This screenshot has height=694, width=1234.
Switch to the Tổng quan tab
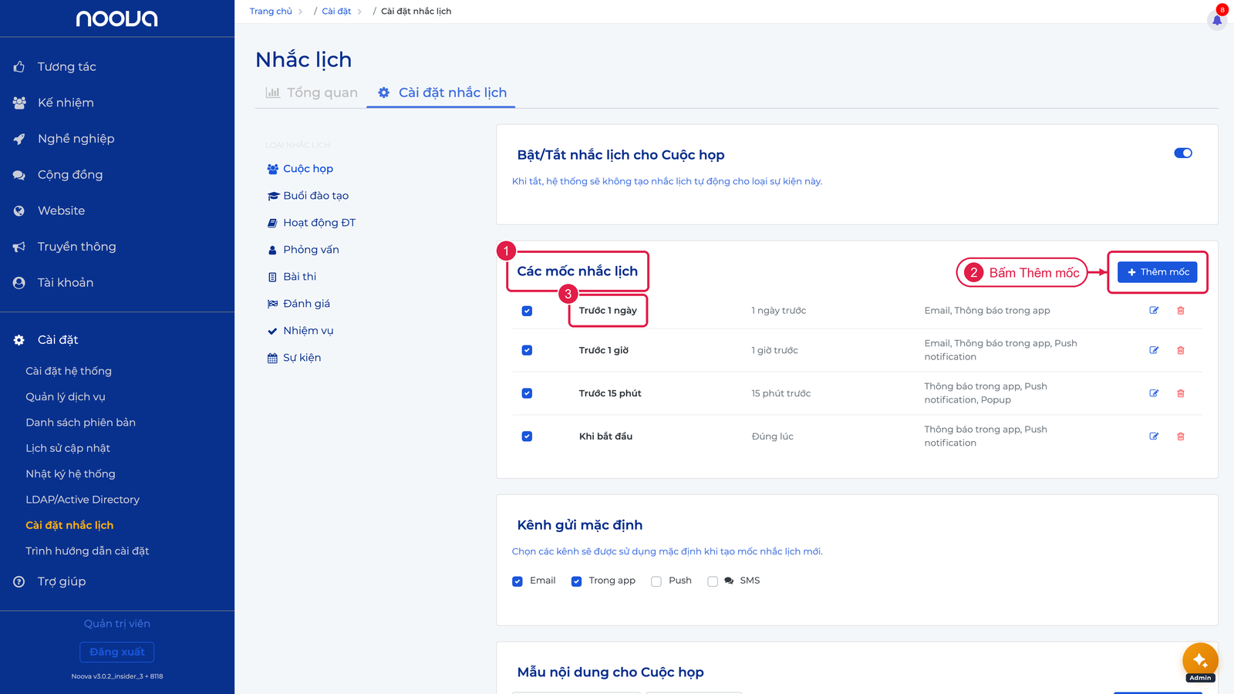[312, 93]
